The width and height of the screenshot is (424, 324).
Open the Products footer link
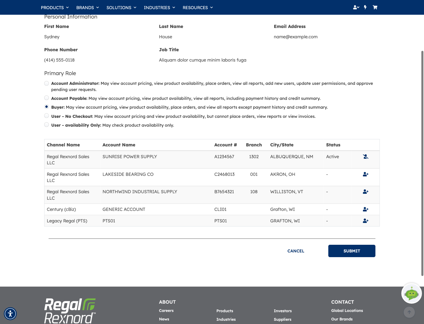(x=225, y=311)
